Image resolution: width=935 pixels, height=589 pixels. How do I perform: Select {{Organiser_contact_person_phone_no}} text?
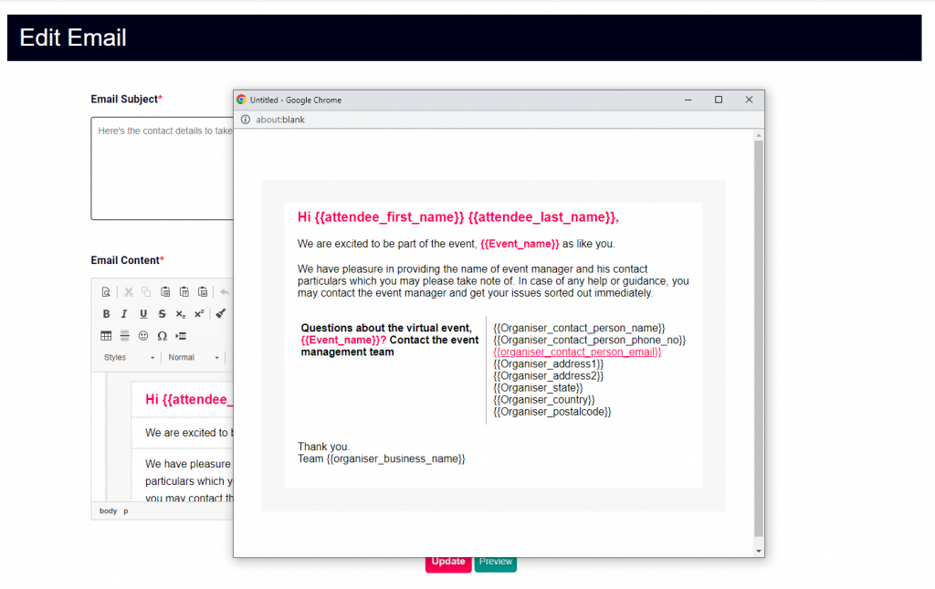(590, 340)
